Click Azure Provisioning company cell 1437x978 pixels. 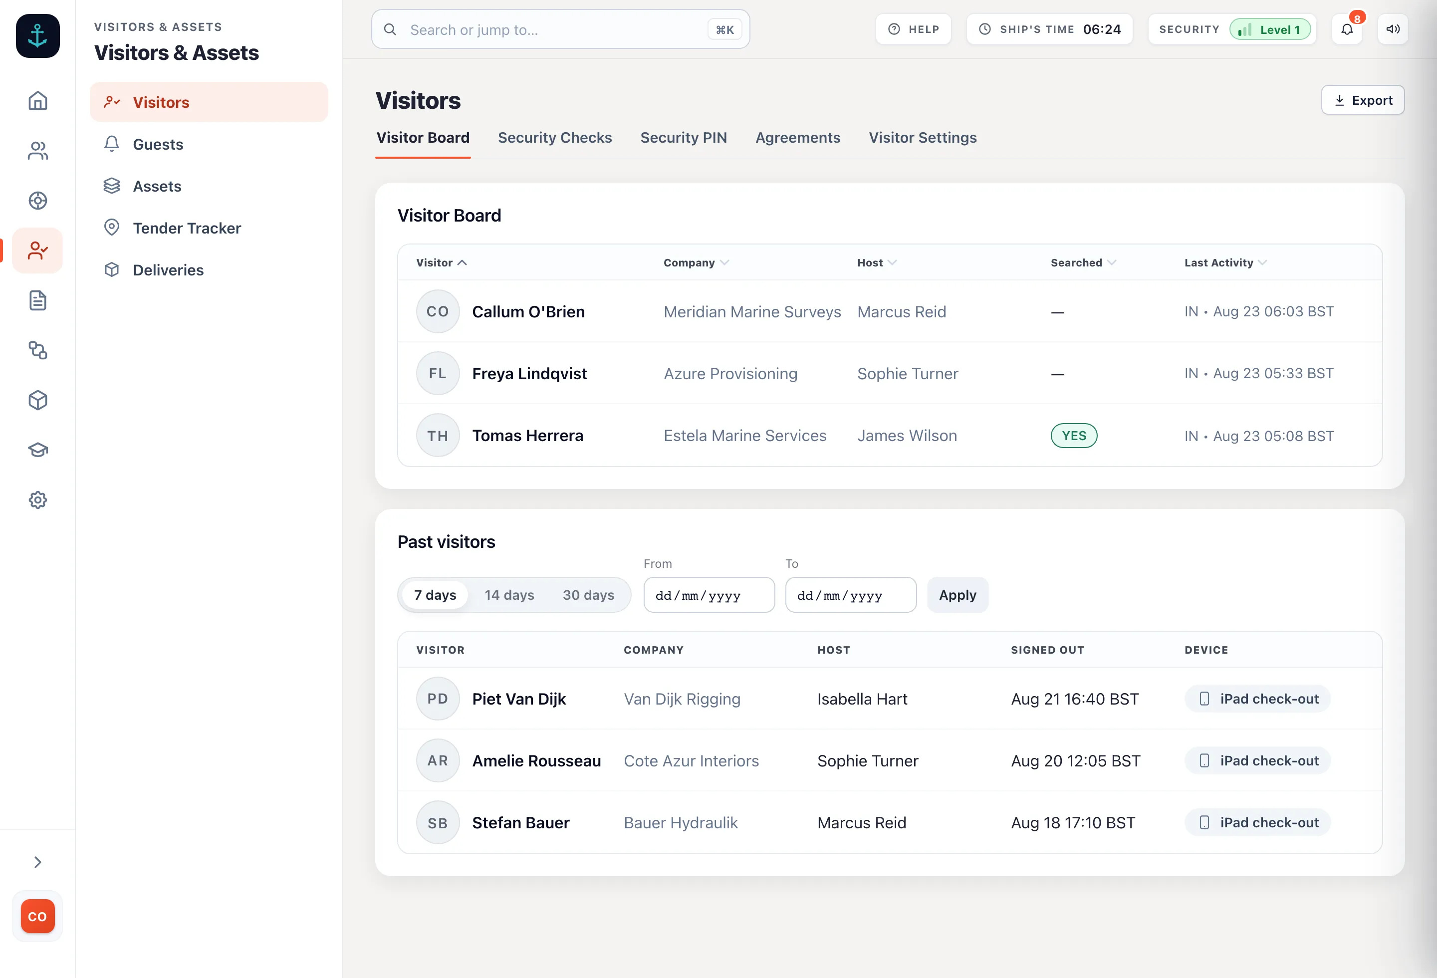click(730, 373)
